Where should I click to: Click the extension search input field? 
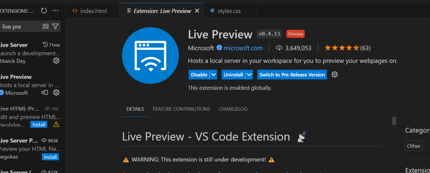click(x=21, y=27)
